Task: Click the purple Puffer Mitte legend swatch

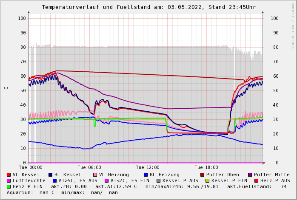Action: pos(250,175)
